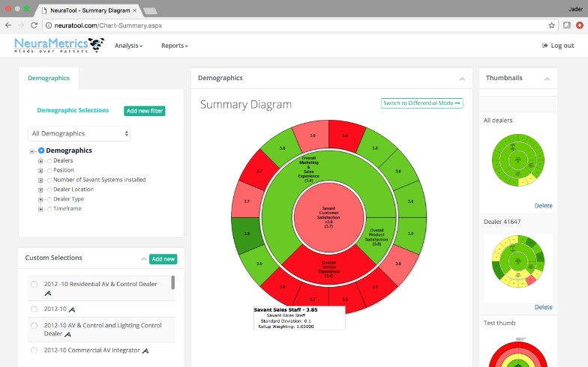Expand the Position tree node
Image resolution: width=588 pixels, height=367 pixels.
40,171
